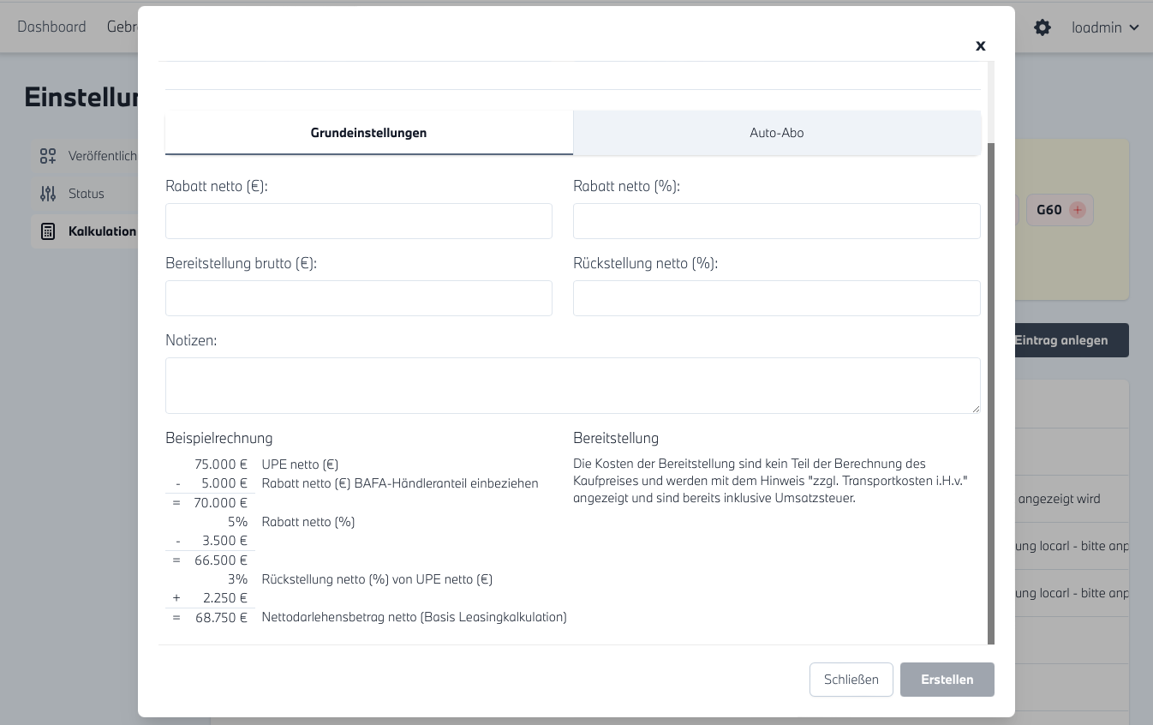Viewport: 1153px width, 725px height.
Task: Open the Dashboard menu item
Action: coord(51,27)
